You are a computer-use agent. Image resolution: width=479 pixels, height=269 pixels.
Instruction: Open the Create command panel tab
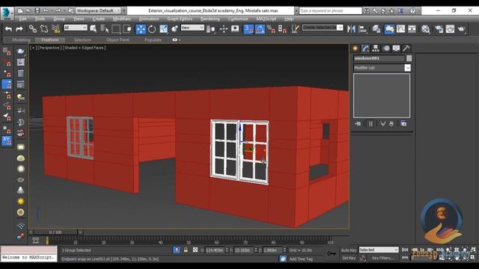pos(356,48)
